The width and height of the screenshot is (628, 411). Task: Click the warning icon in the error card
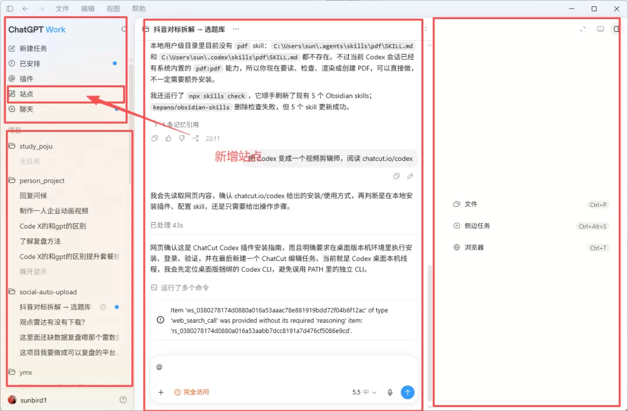coord(160,320)
